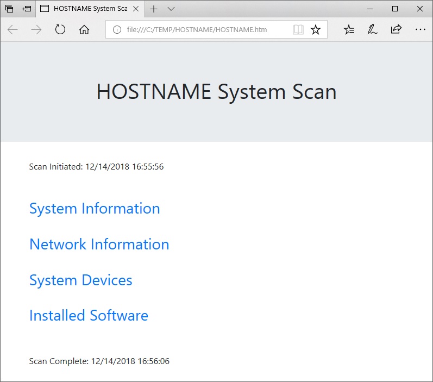Add page to favorites star

[x=315, y=29]
